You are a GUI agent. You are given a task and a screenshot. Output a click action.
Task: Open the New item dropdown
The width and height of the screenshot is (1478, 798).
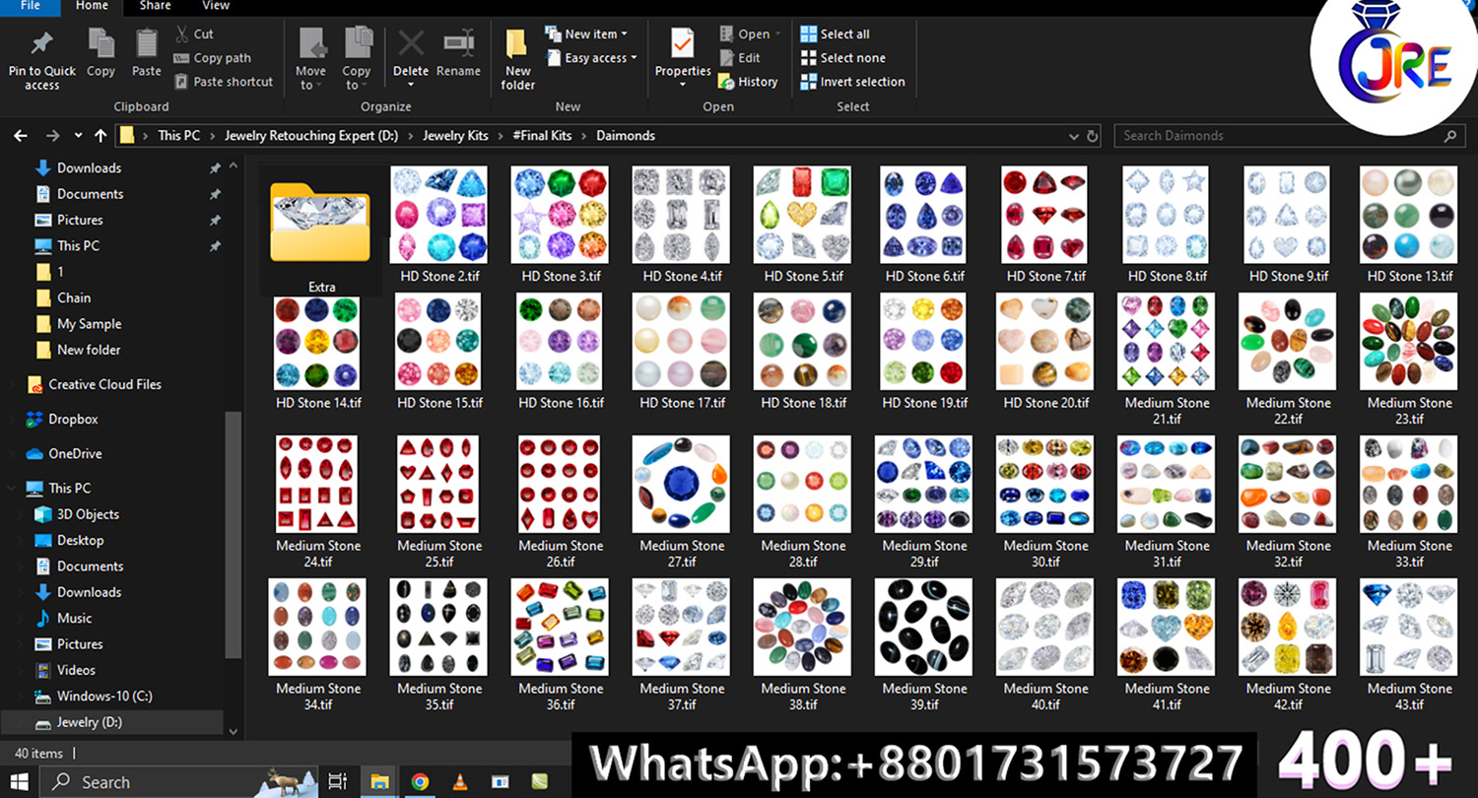click(586, 33)
